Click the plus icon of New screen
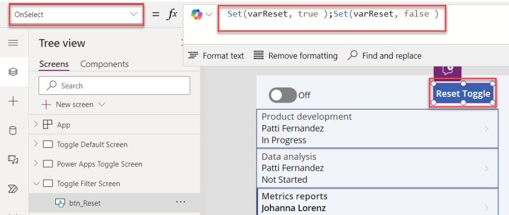Image resolution: width=509 pixels, height=215 pixels. pos(46,104)
